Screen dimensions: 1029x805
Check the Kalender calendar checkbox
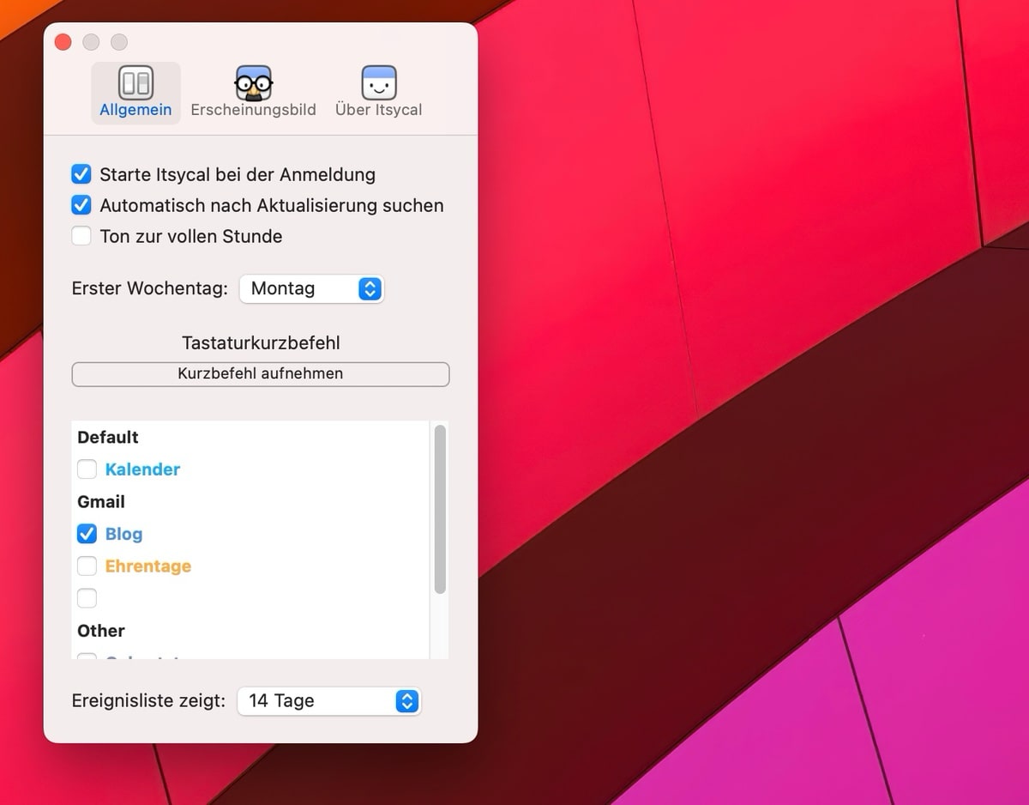pyautogui.click(x=87, y=469)
